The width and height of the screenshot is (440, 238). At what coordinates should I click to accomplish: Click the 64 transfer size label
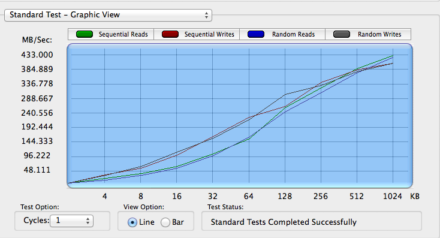(249, 196)
